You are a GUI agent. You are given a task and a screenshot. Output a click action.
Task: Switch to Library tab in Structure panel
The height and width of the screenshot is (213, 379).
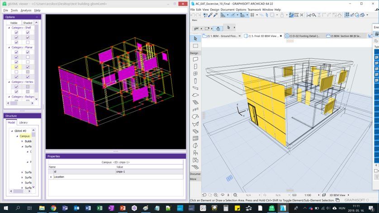pos(24,123)
